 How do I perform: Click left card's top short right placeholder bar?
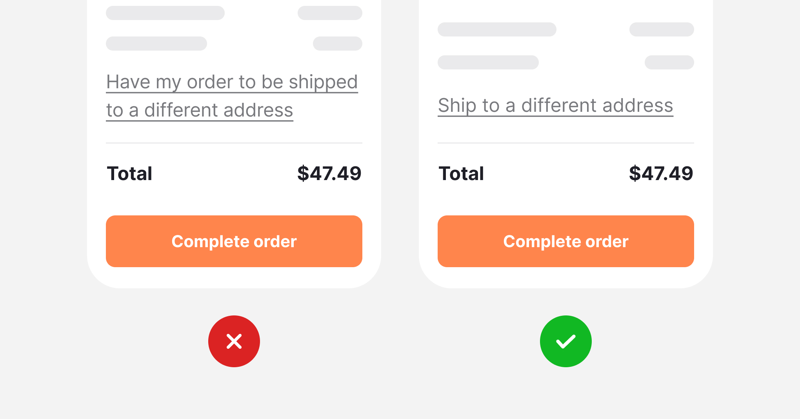pyautogui.click(x=330, y=13)
